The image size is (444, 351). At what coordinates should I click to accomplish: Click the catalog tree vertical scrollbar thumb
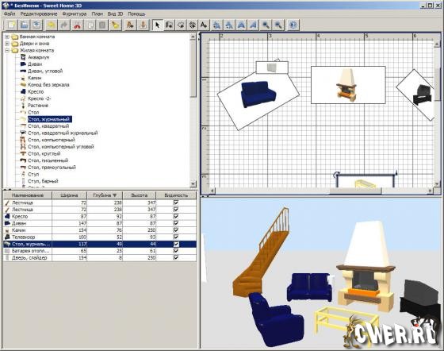tap(193, 68)
